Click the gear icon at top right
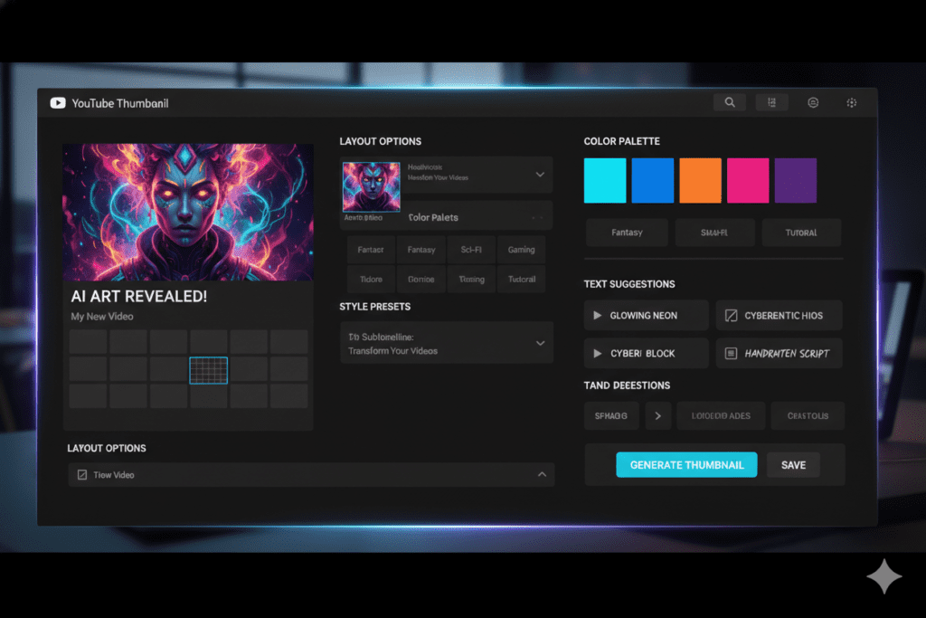 pyautogui.click(x=851, y=101)
